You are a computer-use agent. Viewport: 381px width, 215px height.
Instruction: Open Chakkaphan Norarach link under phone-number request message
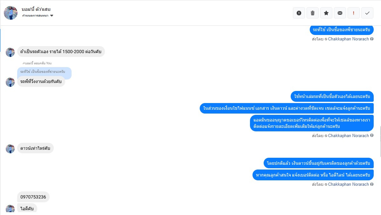348,135
